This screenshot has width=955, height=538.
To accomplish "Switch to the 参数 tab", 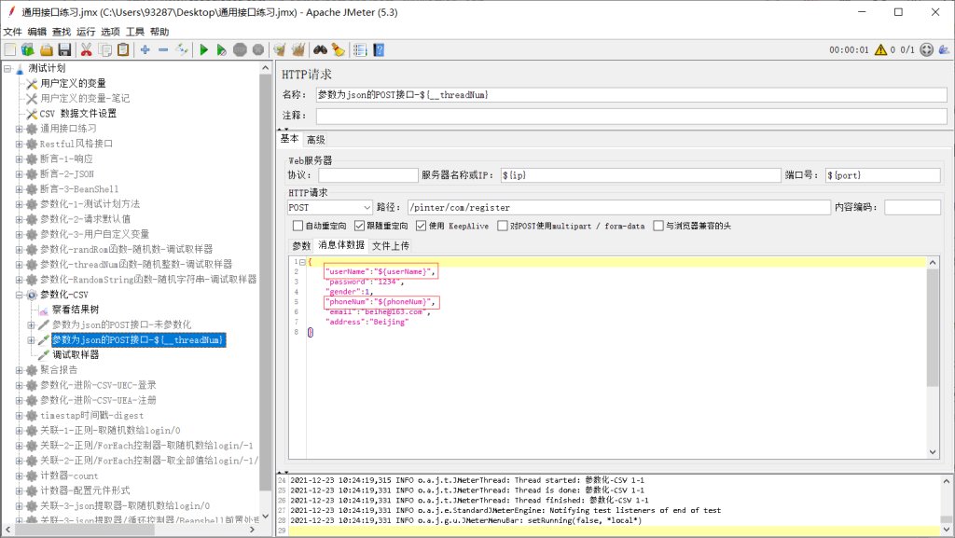I will click(x=301, y=246).
